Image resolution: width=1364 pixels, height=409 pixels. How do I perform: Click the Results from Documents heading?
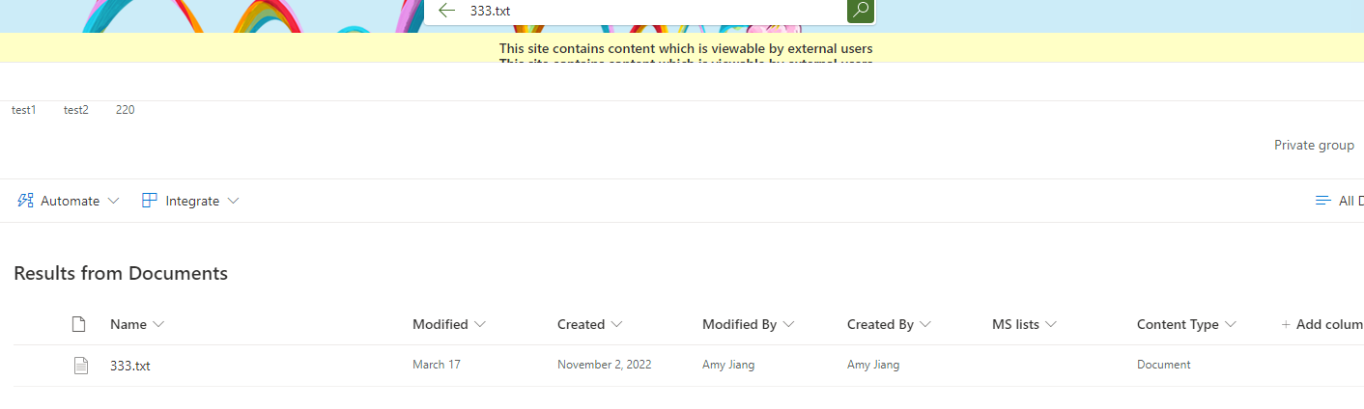tap(121, 273)
